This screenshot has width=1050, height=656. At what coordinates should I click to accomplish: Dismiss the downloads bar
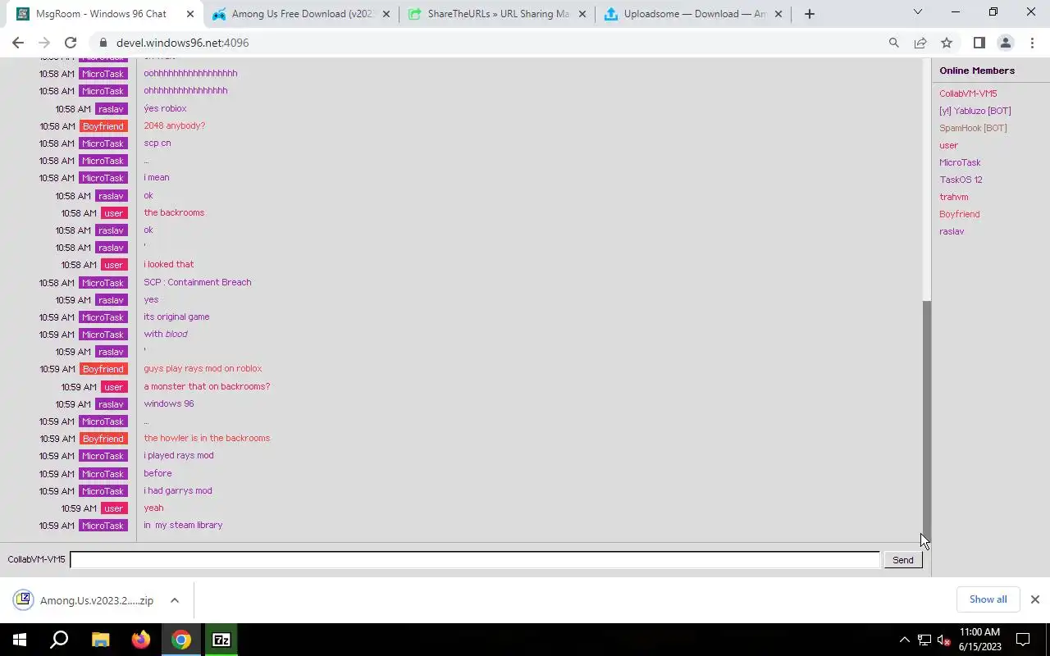1034,599
